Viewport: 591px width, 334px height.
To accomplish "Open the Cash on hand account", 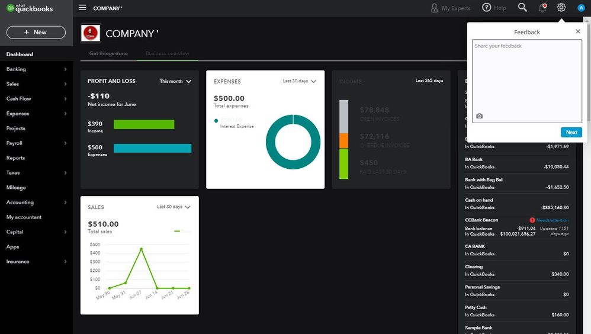I will [x=517, y=204].
